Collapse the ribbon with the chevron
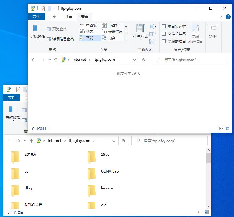The image size is (234, 217). point(222,17)
